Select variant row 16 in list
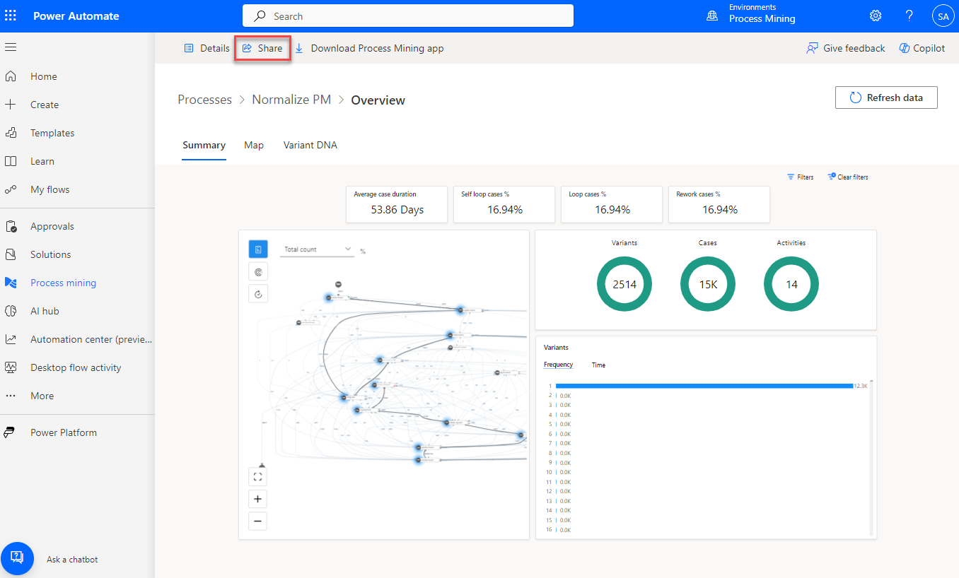 [x=559, y=529]
